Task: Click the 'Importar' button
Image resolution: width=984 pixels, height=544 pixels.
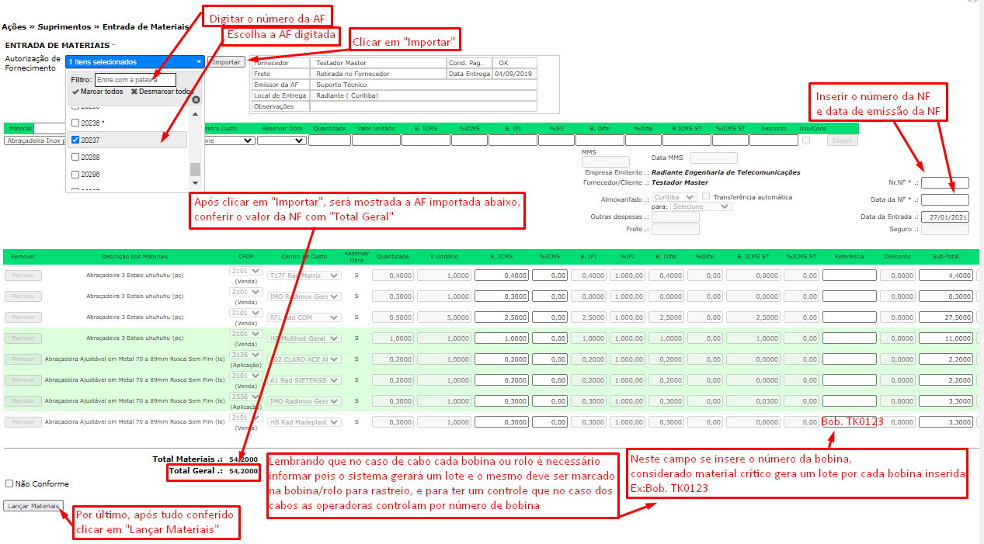Action: pyautogui.click(x=226, y=61)
